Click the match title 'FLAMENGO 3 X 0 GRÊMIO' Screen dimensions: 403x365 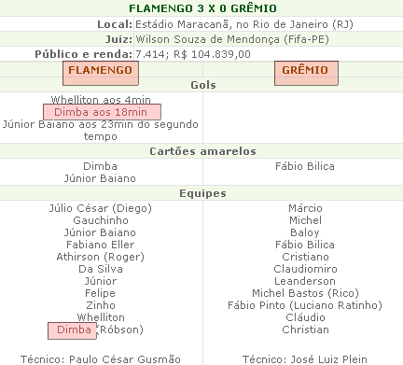coord(202,8)
